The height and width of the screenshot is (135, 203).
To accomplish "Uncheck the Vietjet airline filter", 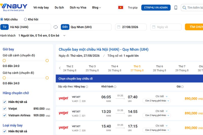I will pos(5,109).
